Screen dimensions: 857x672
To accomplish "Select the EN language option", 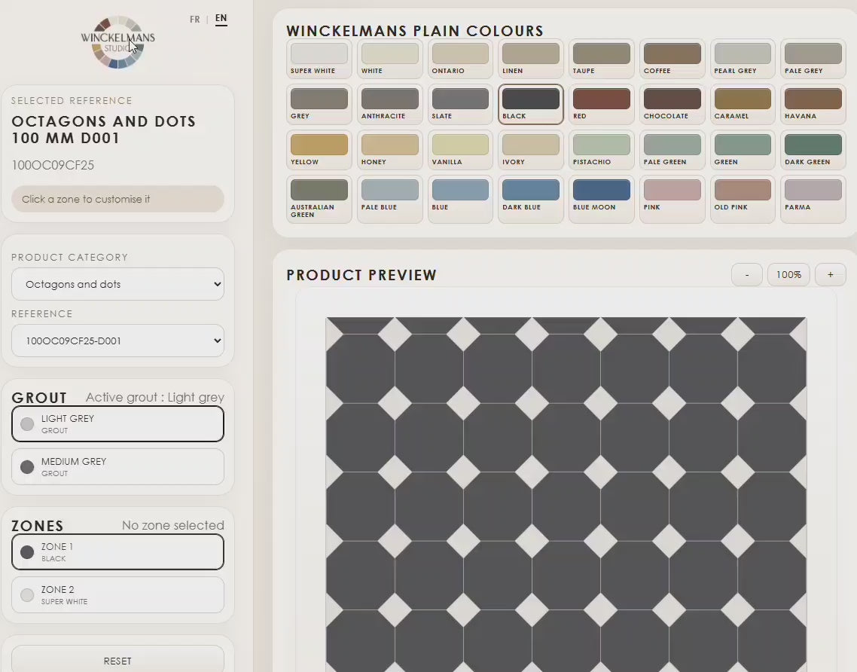I will click(221, 19).
